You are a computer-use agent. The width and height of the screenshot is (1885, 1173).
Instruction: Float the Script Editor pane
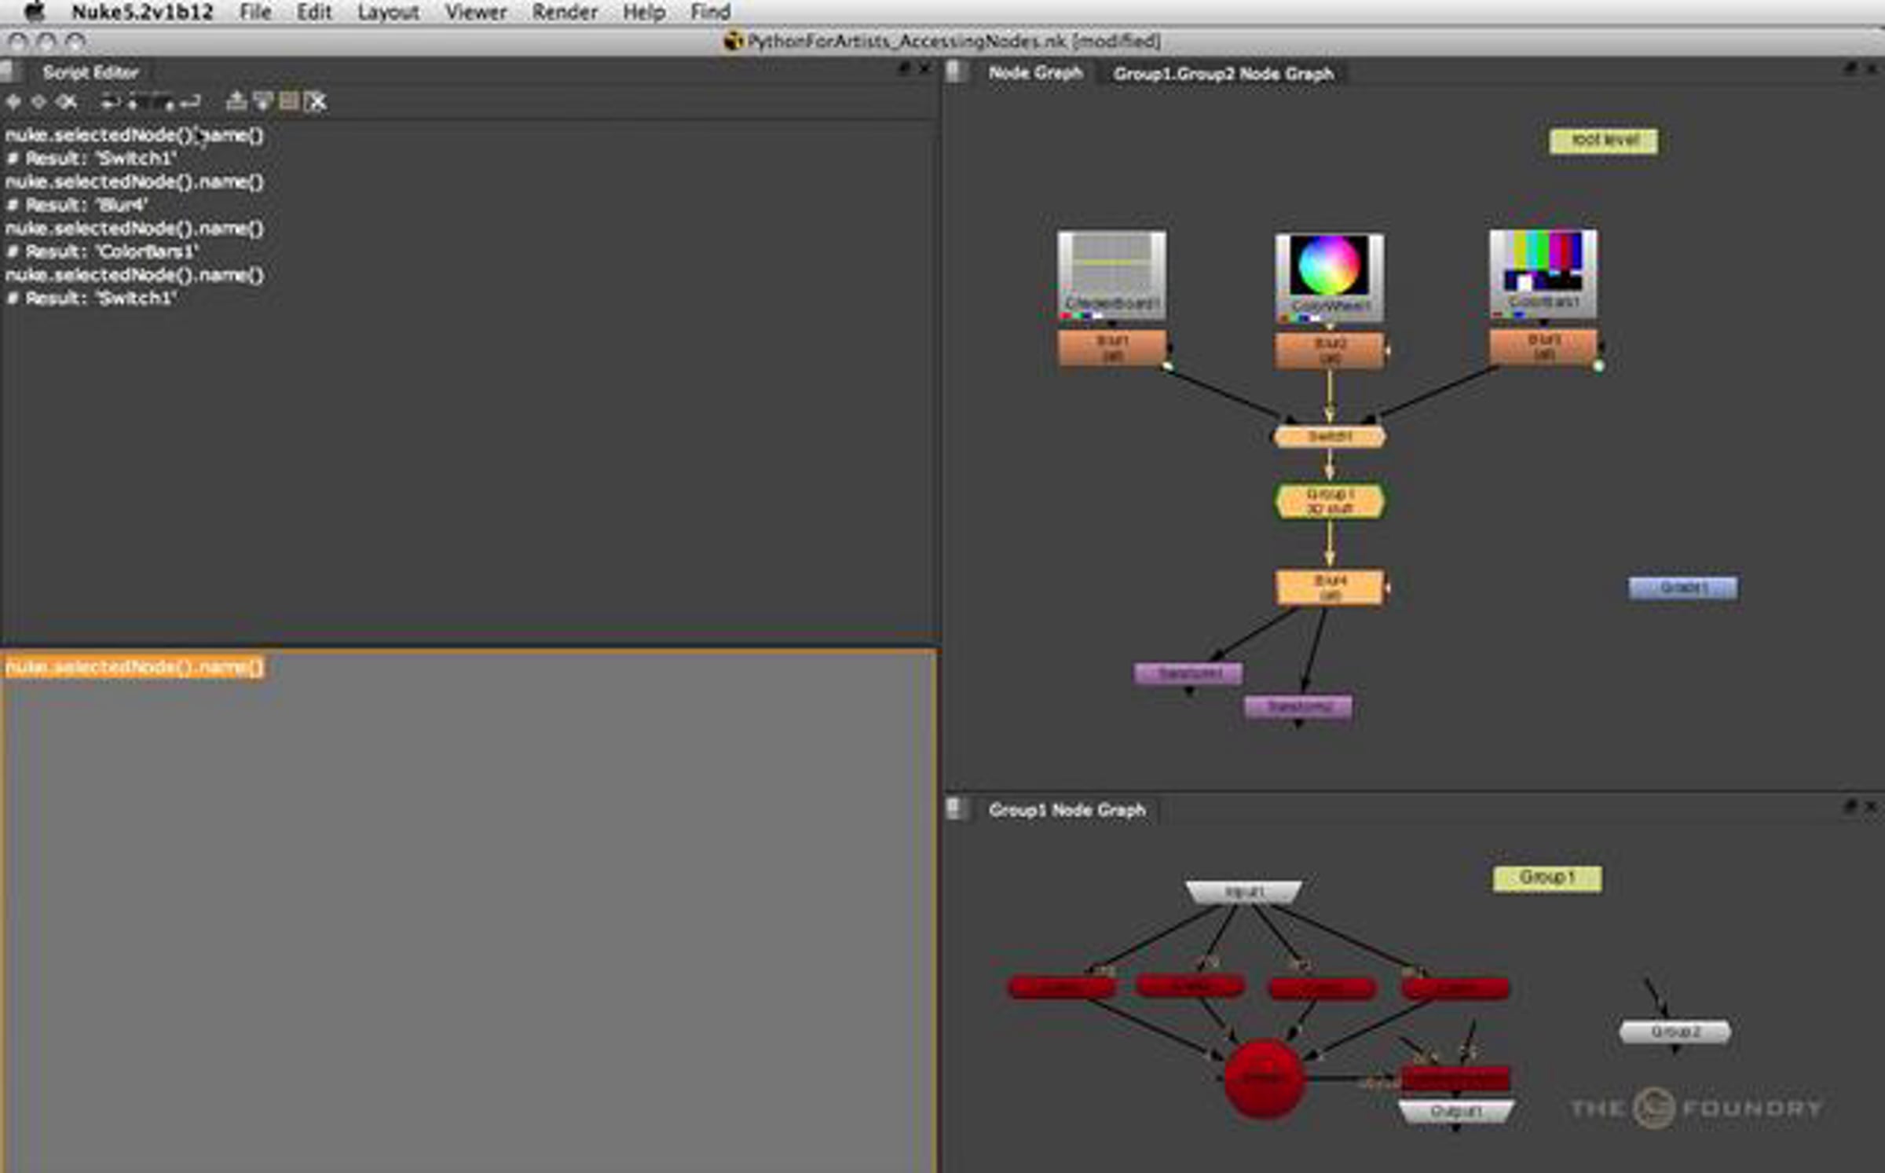click(x=904, y=68)
